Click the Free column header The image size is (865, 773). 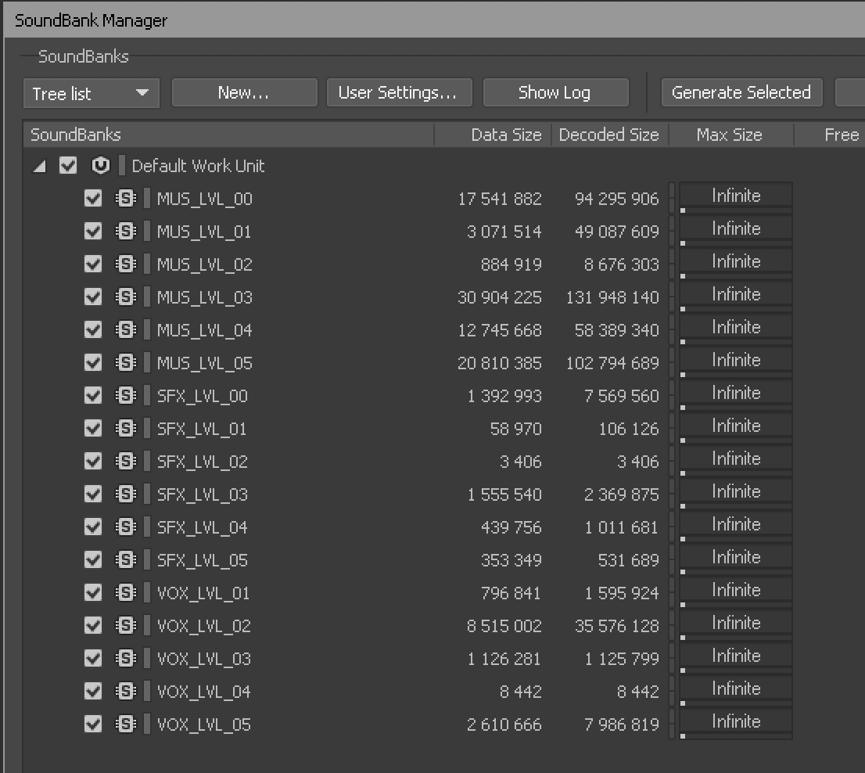(x=830, y=135)
